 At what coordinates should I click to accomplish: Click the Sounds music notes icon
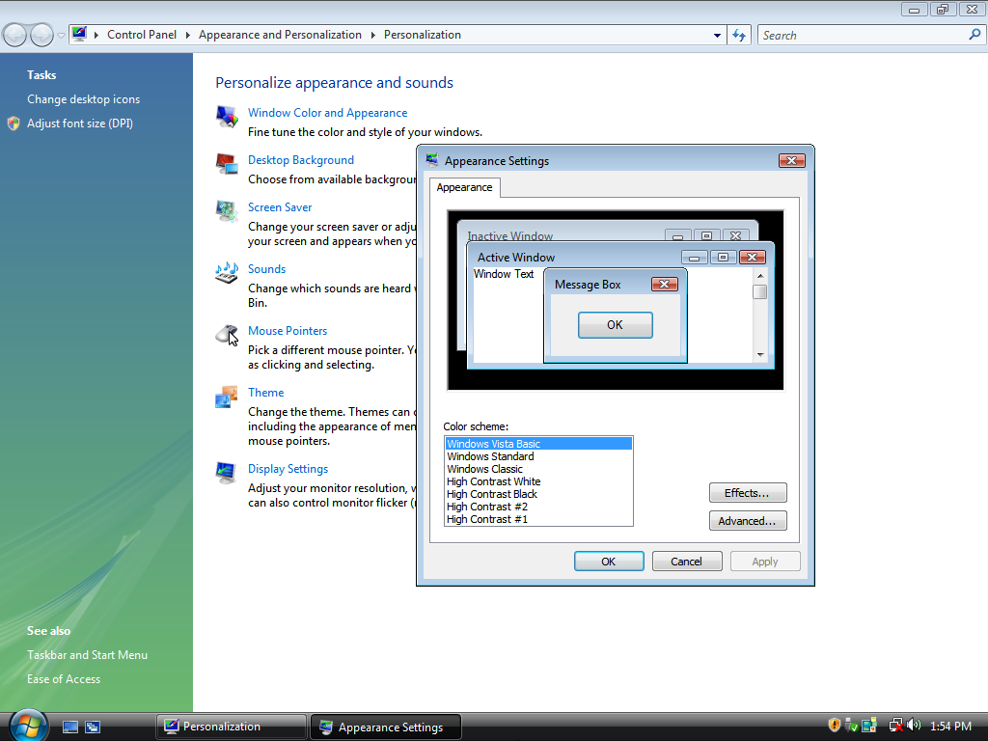(x=227, y=273)
